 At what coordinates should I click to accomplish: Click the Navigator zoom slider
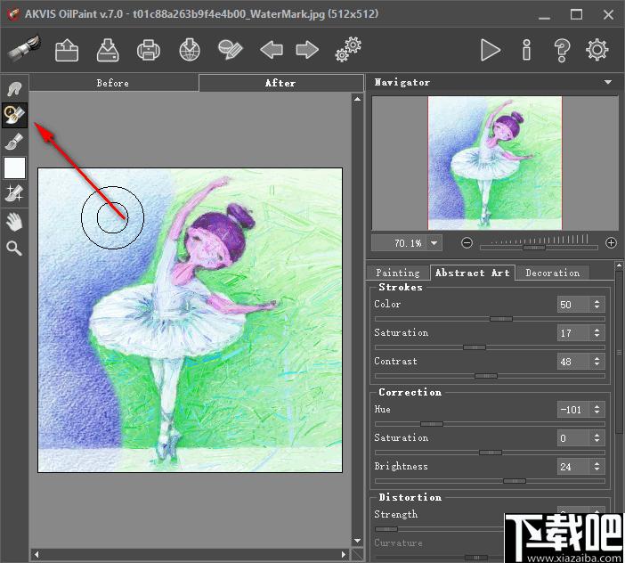pyautogui.click(x=539, y=248)
